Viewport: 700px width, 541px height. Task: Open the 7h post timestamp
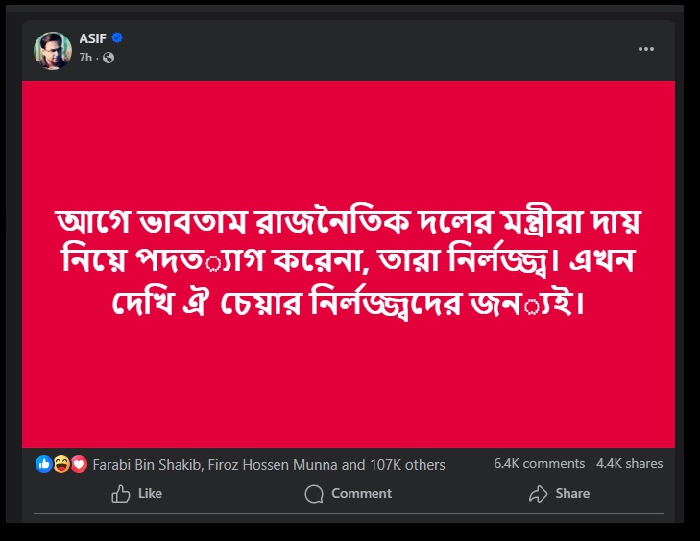point(85,58)
